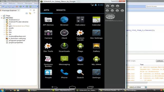The image size is (164, 92).
Task: Tap the Android back navigation button
Action: pyautogui.click(x=55, y=87)
